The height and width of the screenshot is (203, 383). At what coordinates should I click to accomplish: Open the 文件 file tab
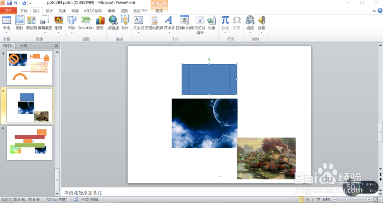click(8, 10)
